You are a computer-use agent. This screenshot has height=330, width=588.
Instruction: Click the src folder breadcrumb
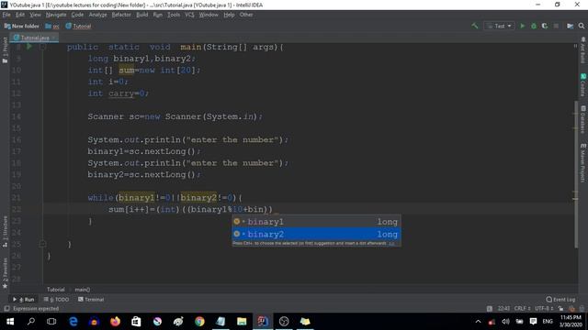point(52,27)
